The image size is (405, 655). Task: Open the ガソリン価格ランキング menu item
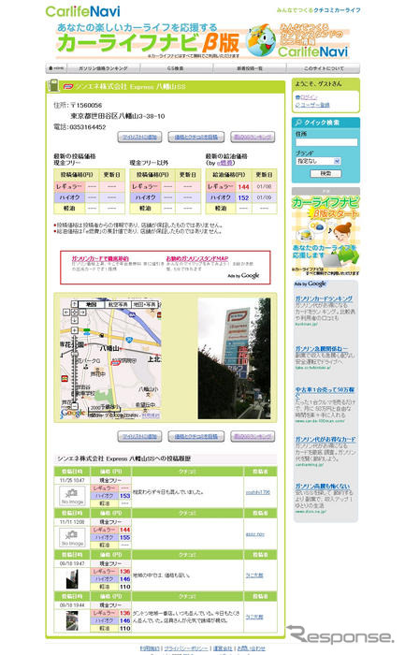[103, 68]
